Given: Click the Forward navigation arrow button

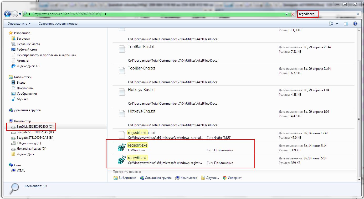Looking at the screenshot, I should [15, 14].
